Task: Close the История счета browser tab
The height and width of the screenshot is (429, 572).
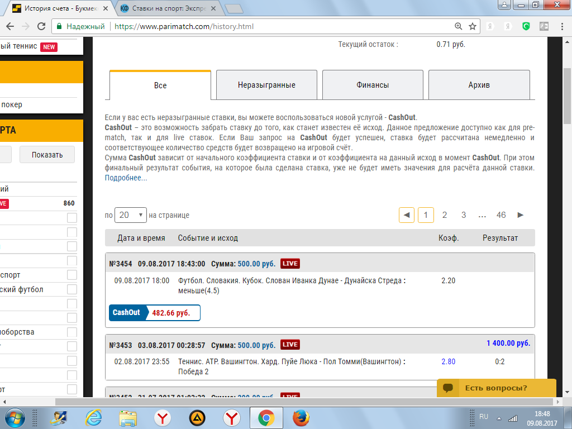Action: click(x=106, y=8)
